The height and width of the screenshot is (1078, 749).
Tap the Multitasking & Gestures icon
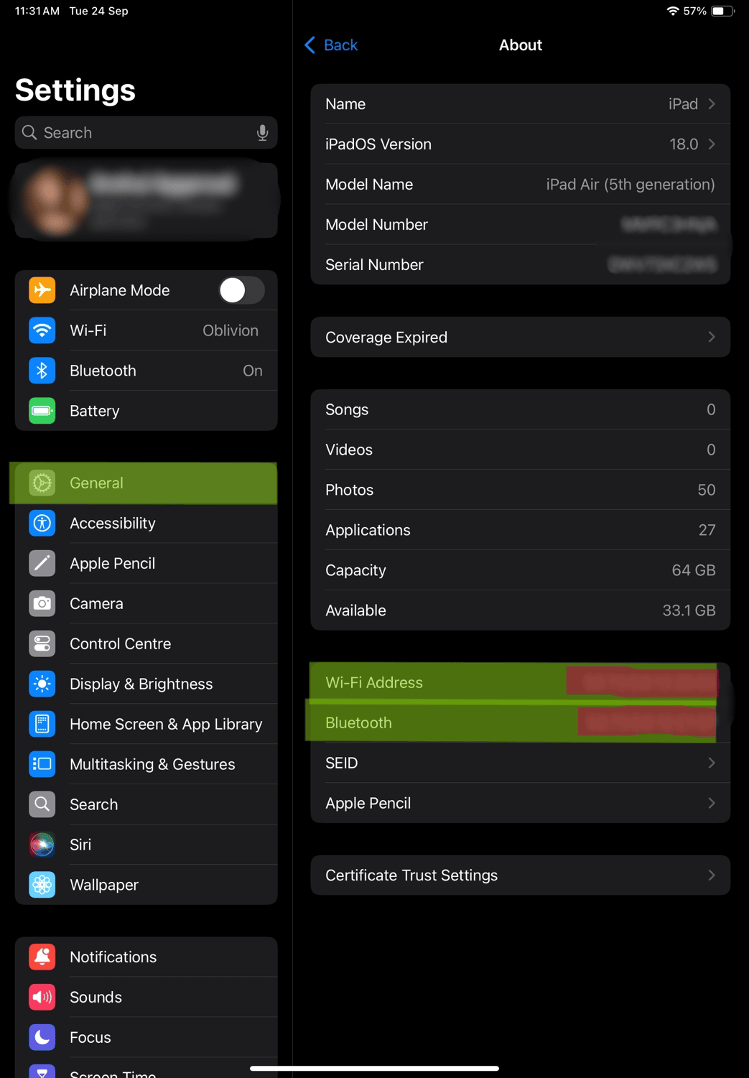[42, 764]
